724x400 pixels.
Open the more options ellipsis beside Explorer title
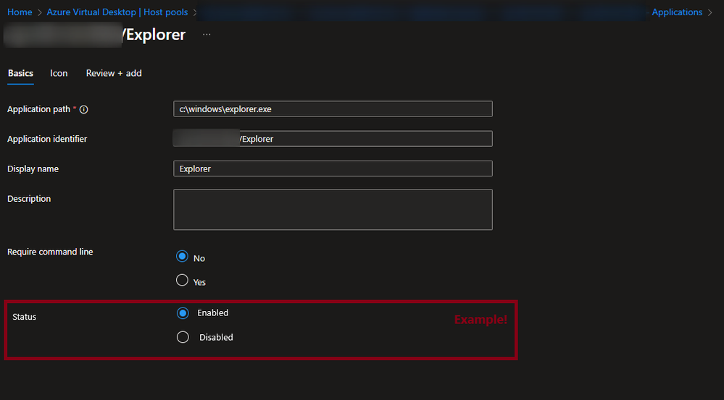[x=207, y=35]
